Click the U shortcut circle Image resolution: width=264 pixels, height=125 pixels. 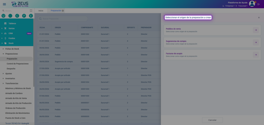pos(3,16)
